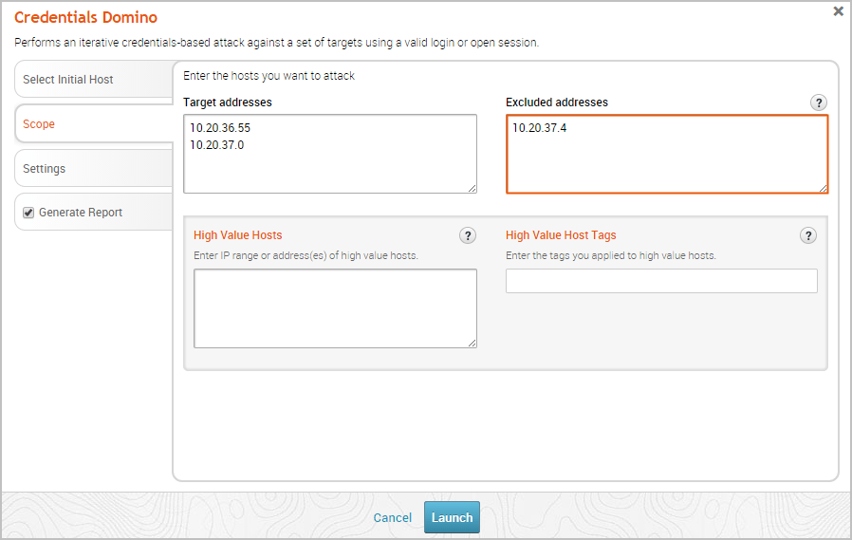852x540 pixels.
Task: Click the Target addresses resize handle
Action: (472, 189)
